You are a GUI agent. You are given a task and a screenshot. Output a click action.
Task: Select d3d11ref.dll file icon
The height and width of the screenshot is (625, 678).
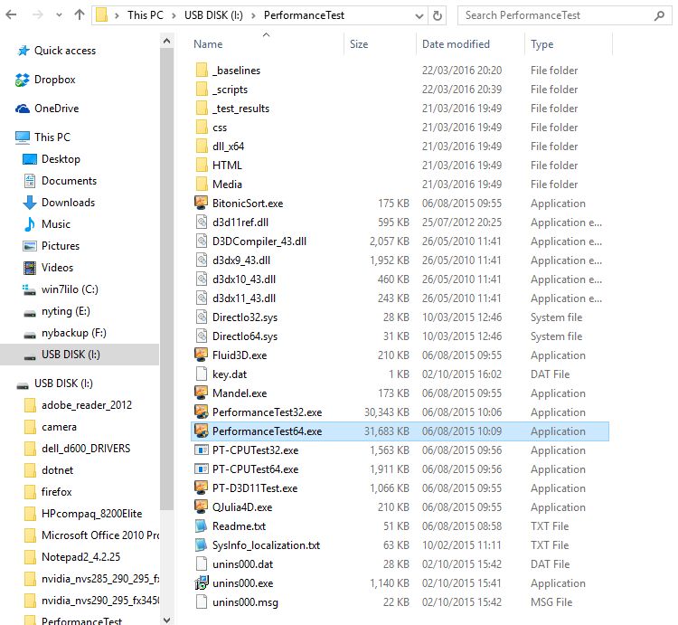202,223
